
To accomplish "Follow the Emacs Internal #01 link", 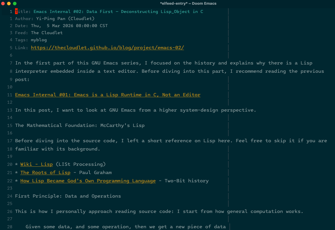I will [x=107, y=95].
